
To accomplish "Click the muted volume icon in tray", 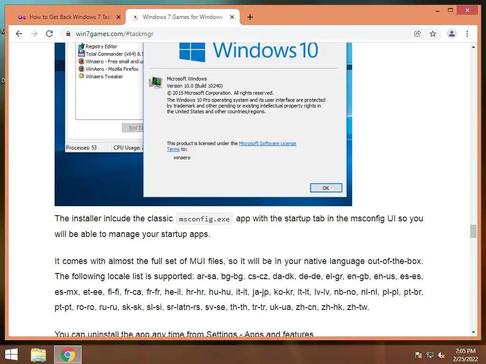I will 441,355.
